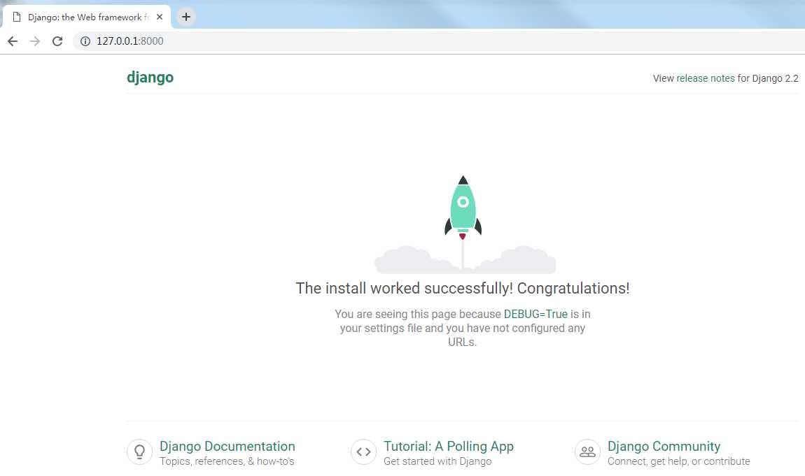Open Tutorial: A Polling App link
Image resolution: width=805 pixels, height=476 pixels.
[449, 446]
